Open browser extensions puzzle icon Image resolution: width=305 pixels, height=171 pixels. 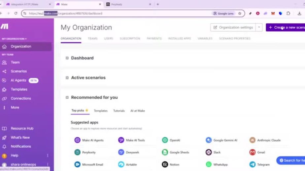point(288,13)
